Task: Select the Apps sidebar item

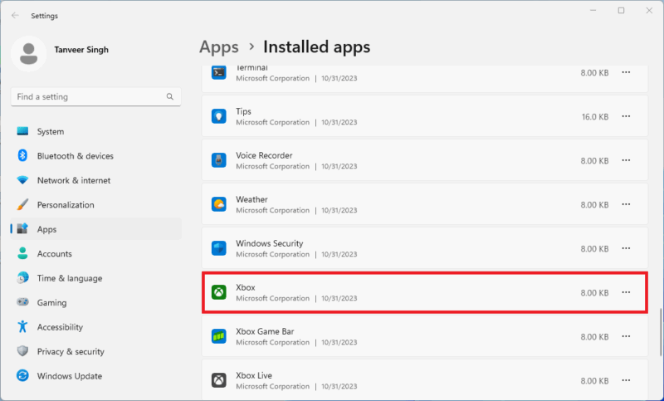Action: (96, 229)
